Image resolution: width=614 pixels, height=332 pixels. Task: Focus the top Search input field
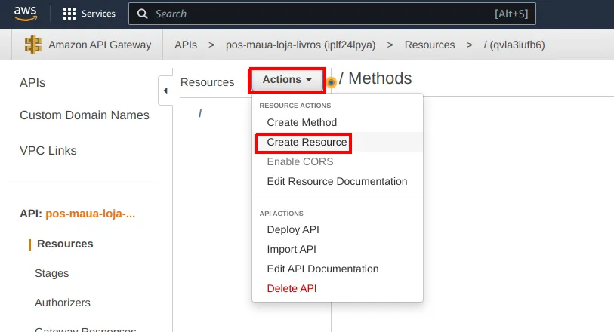point(332,14)
